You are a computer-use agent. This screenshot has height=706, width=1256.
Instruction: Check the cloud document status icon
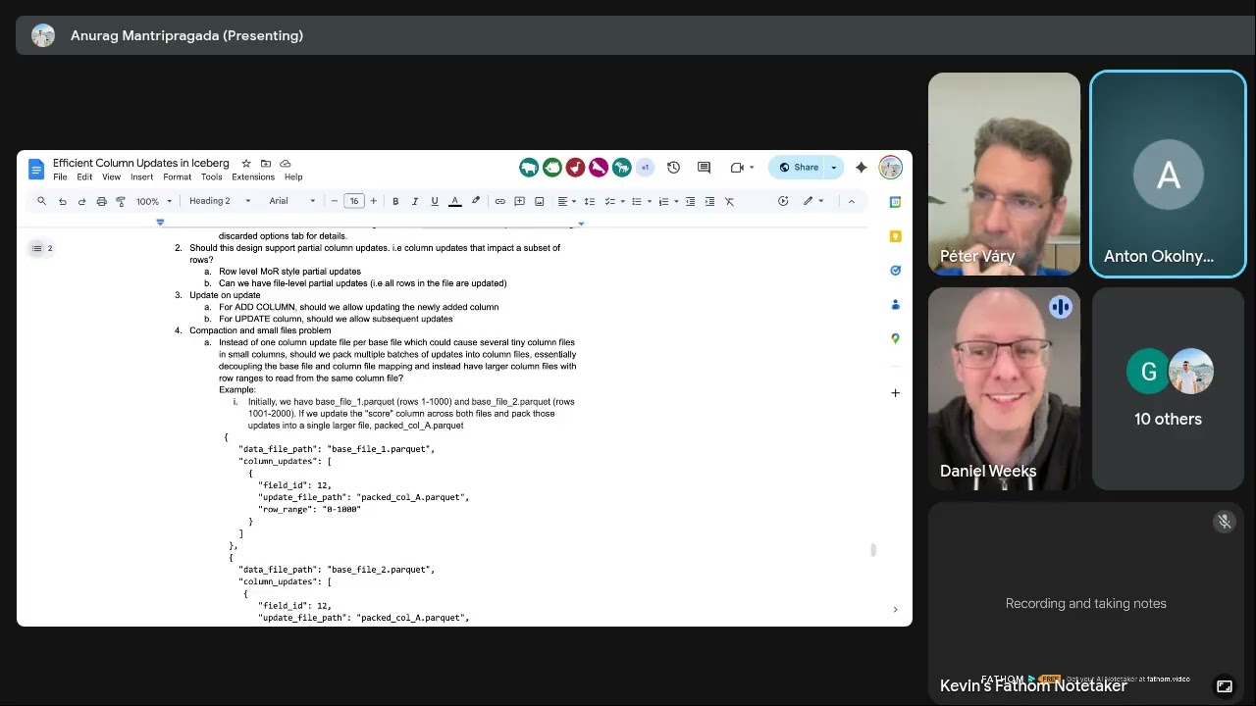coord(286,164)
